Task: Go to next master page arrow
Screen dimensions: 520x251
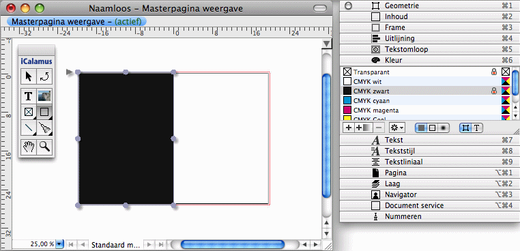Action: point(149,245)
